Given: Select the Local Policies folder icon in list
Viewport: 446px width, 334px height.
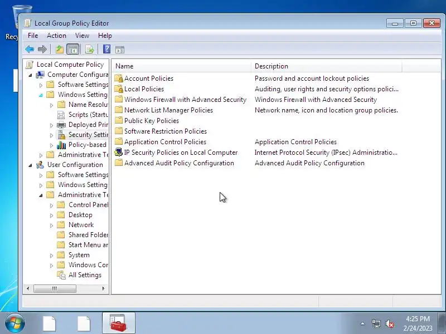Looking at the screenshot, I should [119, 89].
